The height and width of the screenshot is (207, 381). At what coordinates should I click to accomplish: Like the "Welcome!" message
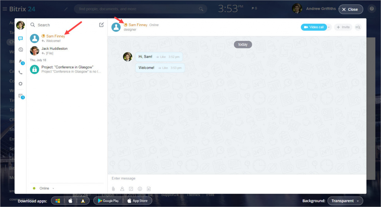pyautogui.click(x=163, y=68)
